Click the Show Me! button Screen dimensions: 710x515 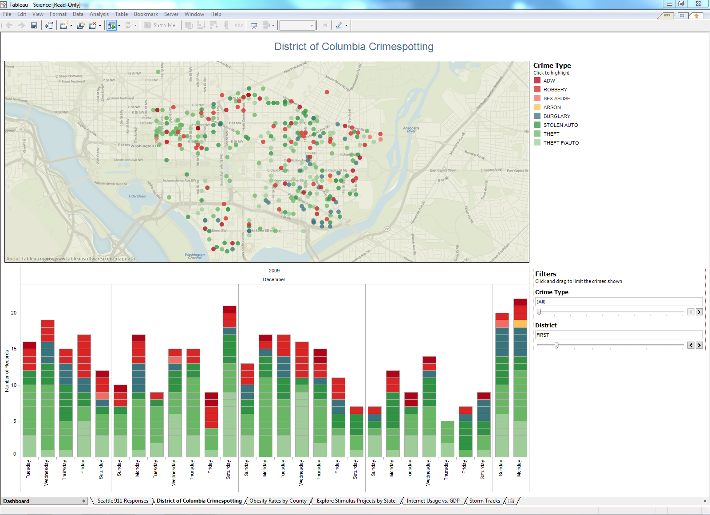coord(161,25)
